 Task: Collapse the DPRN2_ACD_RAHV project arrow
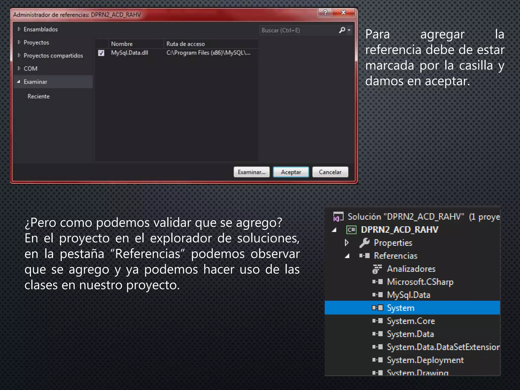click(334, 230)
